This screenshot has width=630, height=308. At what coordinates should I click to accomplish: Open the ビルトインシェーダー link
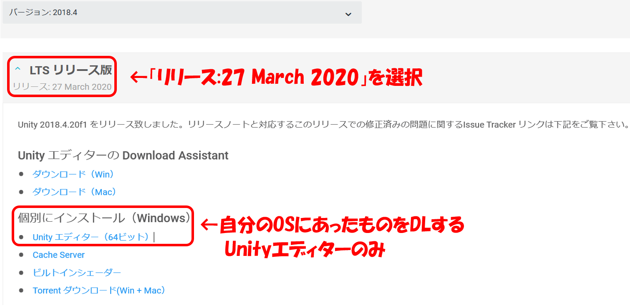[77, 273]
